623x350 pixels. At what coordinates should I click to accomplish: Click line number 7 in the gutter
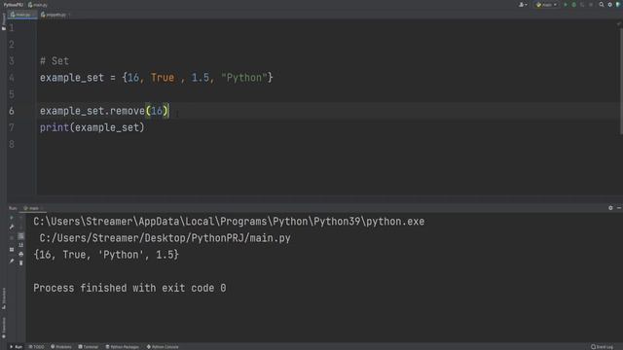(12, 127)
